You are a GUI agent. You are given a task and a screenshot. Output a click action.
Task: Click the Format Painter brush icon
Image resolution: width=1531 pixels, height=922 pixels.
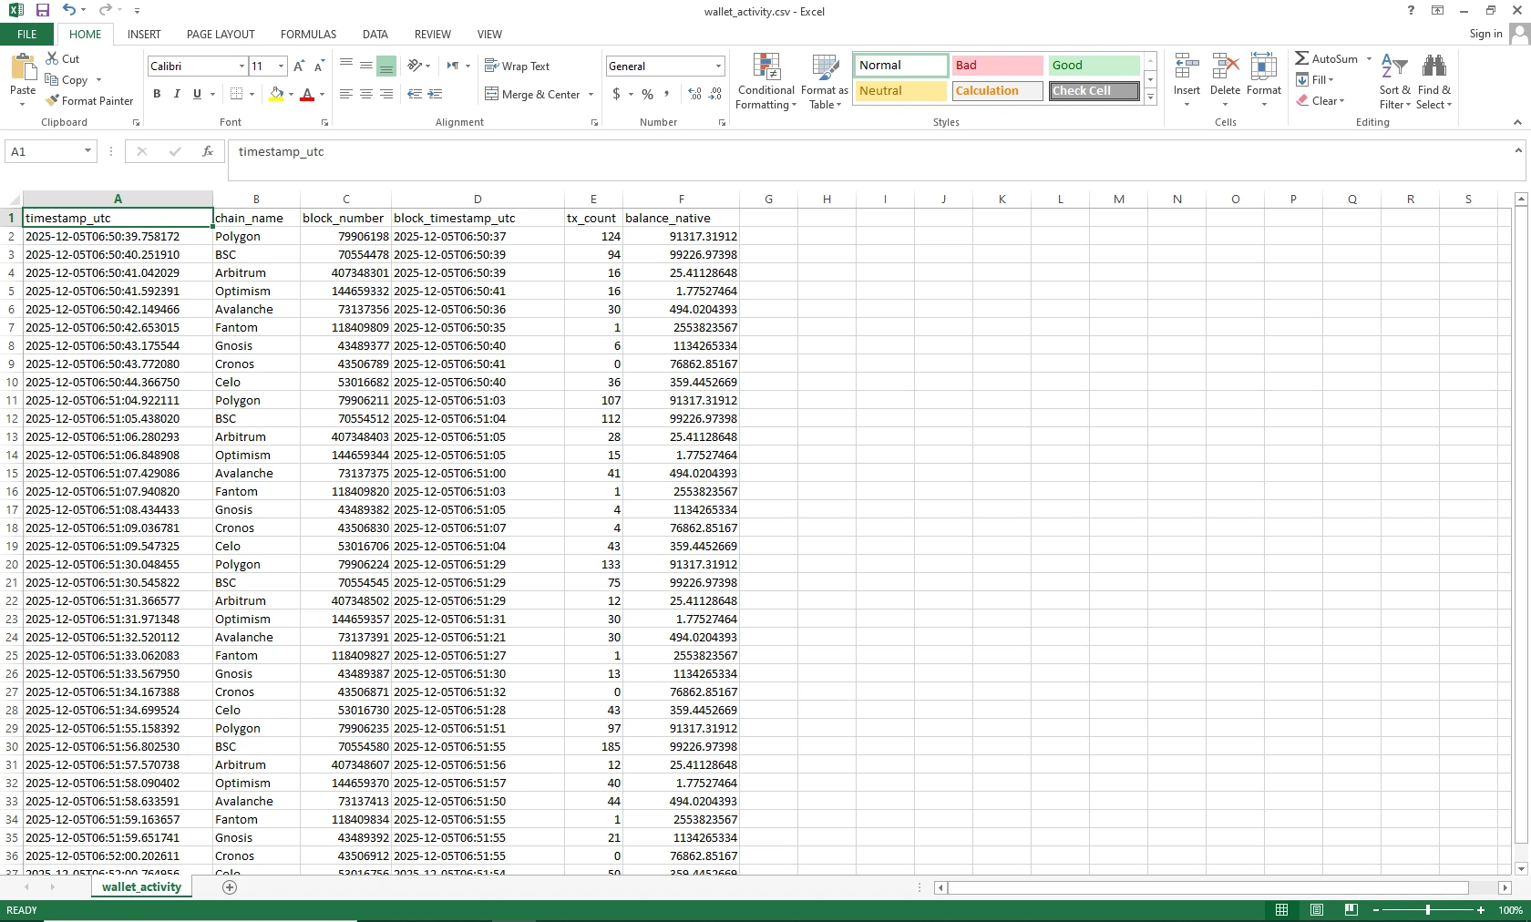click(53, 101)
